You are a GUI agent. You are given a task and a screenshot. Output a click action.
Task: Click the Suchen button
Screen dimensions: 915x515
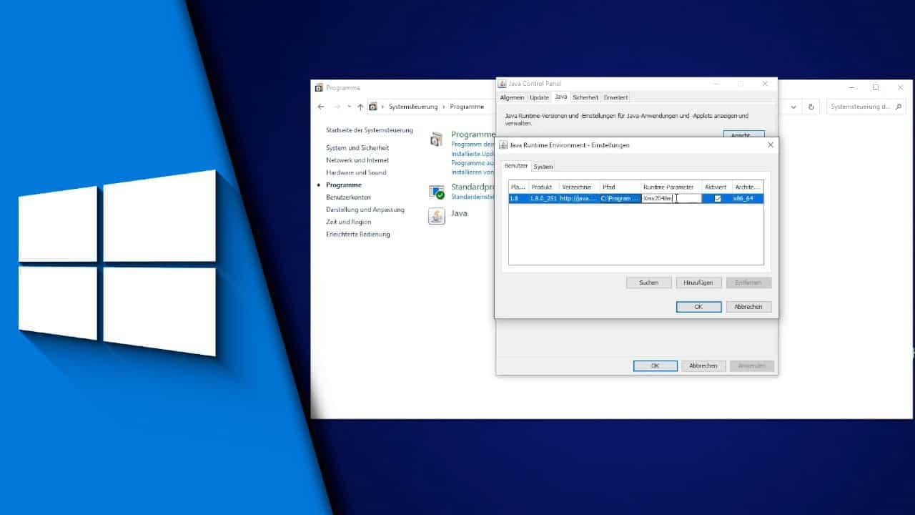tap(648, 283)
